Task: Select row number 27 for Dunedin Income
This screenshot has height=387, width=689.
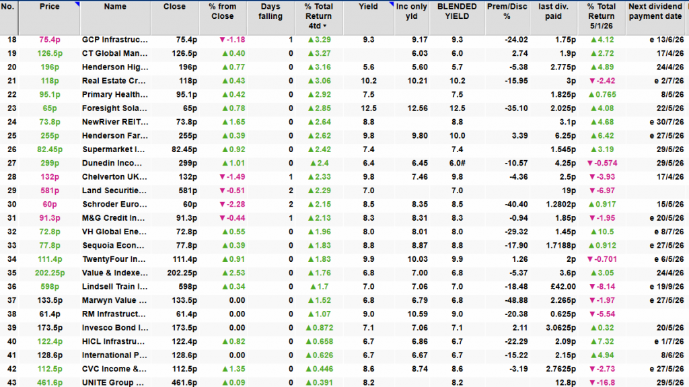Action: [x=9, y=163]
